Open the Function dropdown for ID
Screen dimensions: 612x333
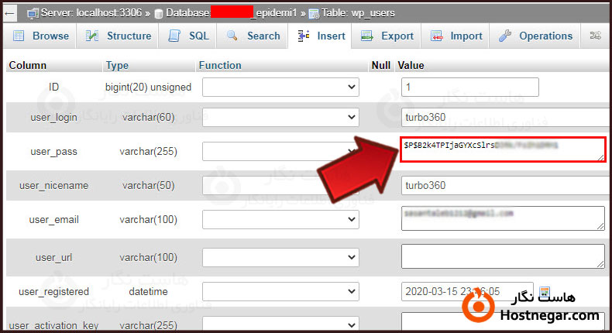[x=280, y=88]
